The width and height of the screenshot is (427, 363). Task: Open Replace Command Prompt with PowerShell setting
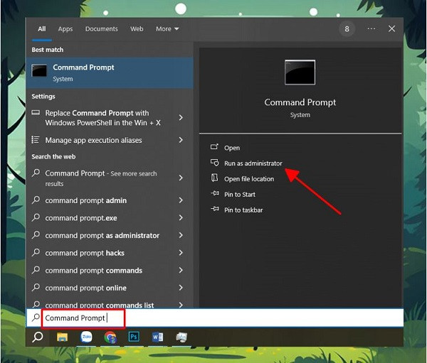[x=102, y=118]
